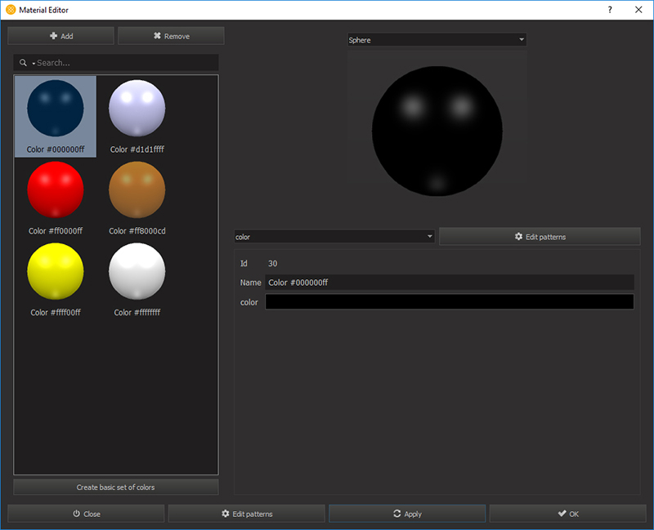This screenshot has width=654, height=530.
Task: Select the white Color #ffffffff material
Action: pos(137,279)
